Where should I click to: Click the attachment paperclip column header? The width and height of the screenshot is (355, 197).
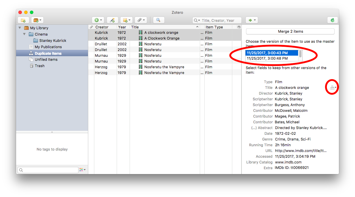pyautogui.click(x=91, y=27)
